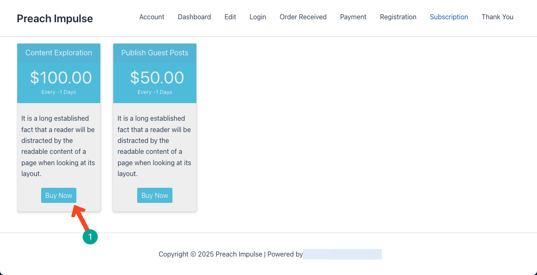Open the Thank You page
537x275 pixels.
click(x=497, y=17)
